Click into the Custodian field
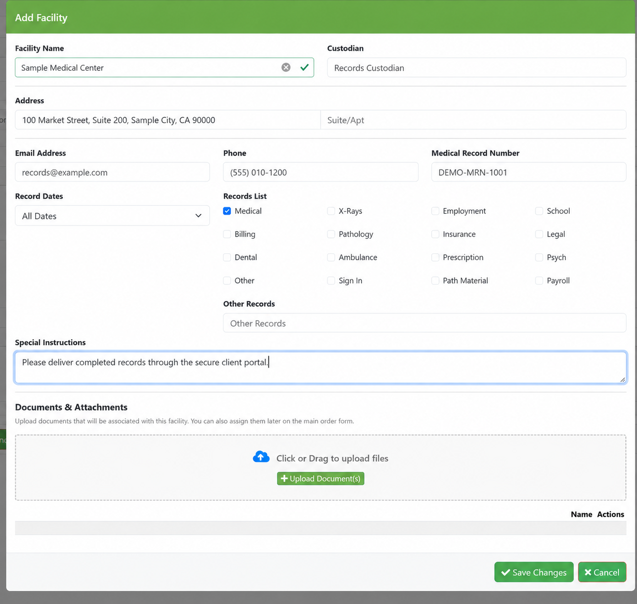Image resolution: width=637 pixels, height=604 pixels. click(x=476, y=67)
